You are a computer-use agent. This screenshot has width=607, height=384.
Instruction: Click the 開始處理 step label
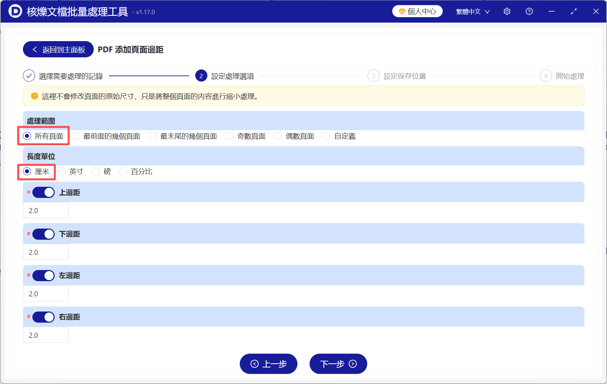571,76
